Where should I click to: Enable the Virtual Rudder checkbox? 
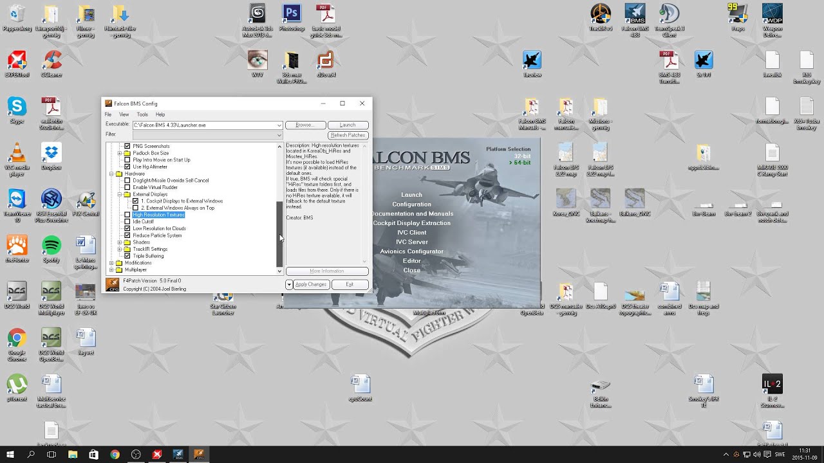point(127,187)
